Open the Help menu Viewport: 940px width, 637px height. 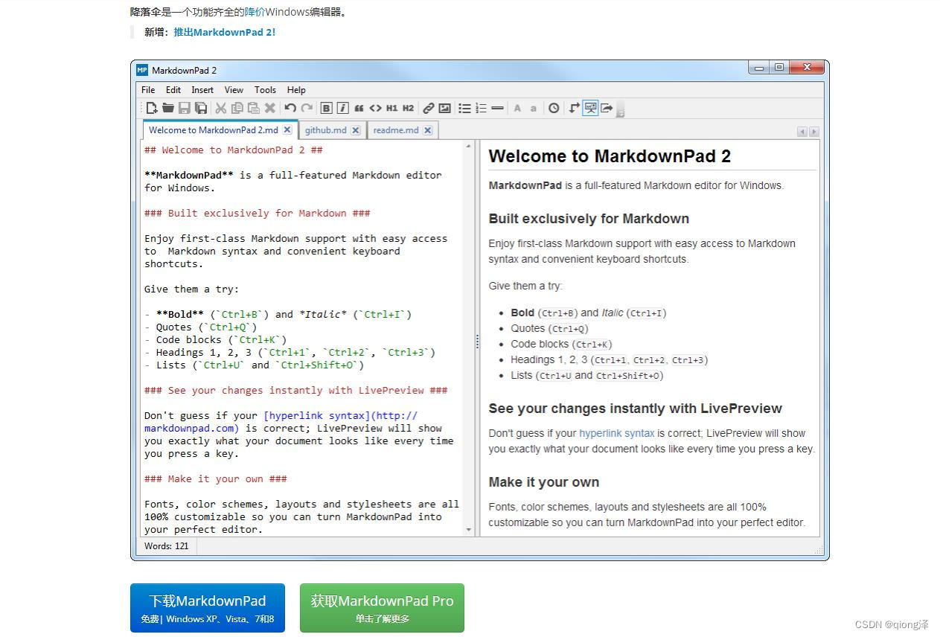tap(296, 89)
